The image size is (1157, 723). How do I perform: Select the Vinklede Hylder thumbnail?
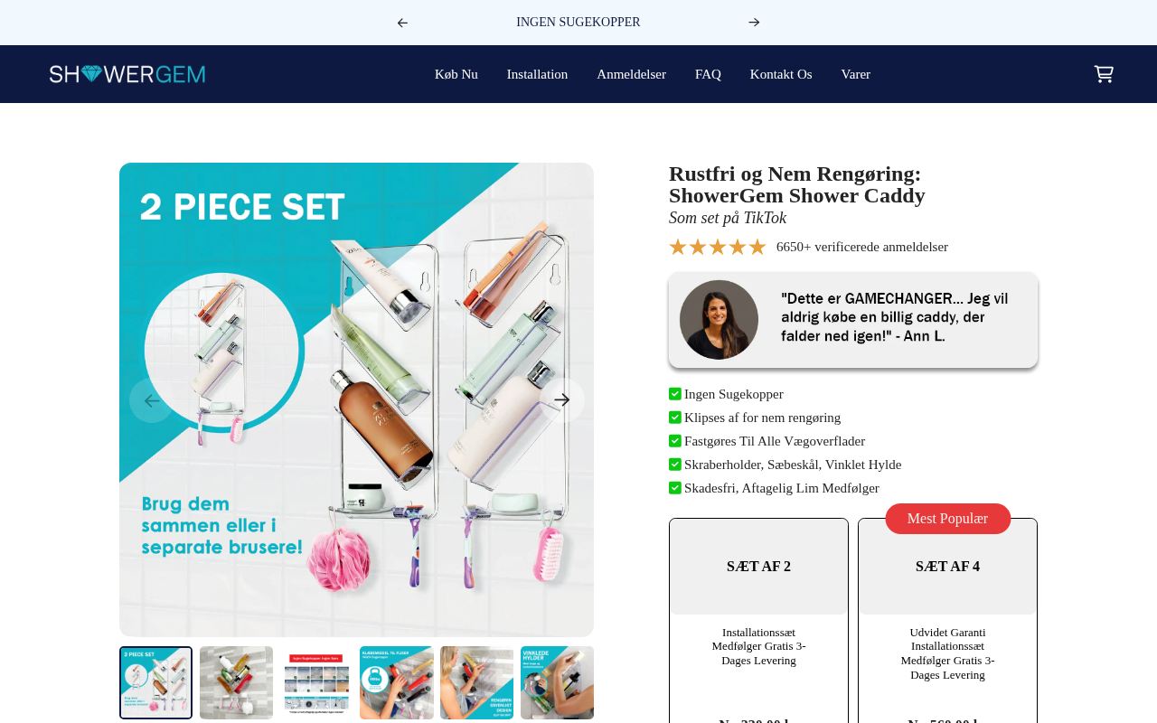(557, 682)
